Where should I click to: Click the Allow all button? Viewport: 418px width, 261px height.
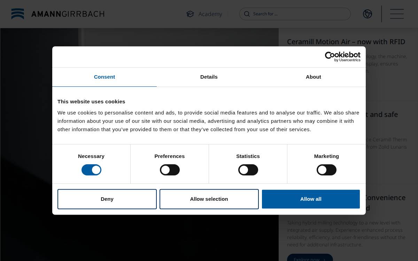point(311,199)
